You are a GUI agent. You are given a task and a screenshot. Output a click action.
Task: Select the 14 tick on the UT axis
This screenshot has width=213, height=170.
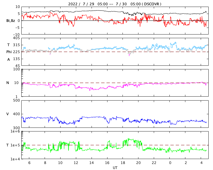(92, 163)
